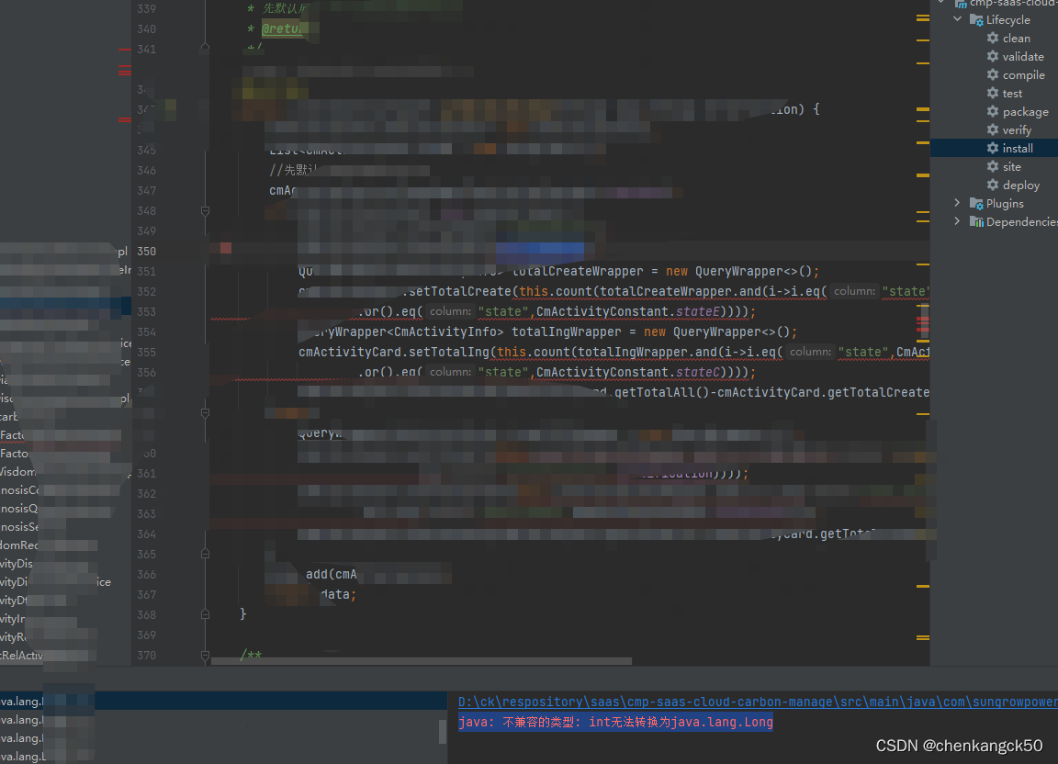Expand the Plugins node
The height and width of the screenshot is (764, 1058).
pyautogui.click(x=958, y=203)
